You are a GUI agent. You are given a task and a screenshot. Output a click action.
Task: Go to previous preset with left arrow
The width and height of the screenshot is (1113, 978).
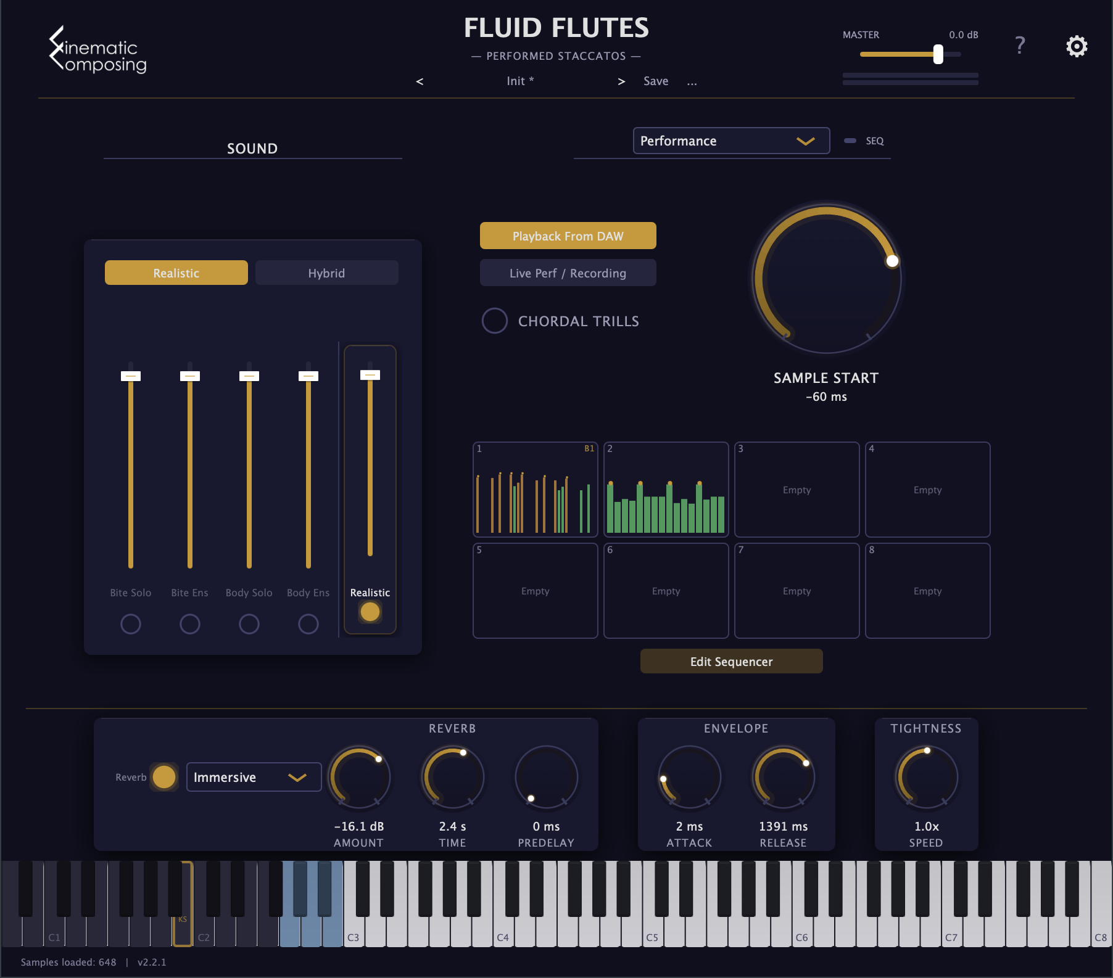click(420, 81)
